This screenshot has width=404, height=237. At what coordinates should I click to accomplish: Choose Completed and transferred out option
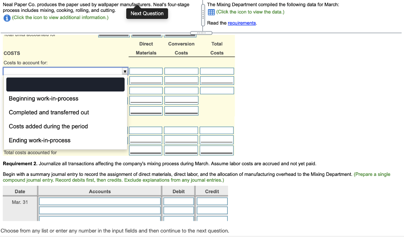(49, 112)
